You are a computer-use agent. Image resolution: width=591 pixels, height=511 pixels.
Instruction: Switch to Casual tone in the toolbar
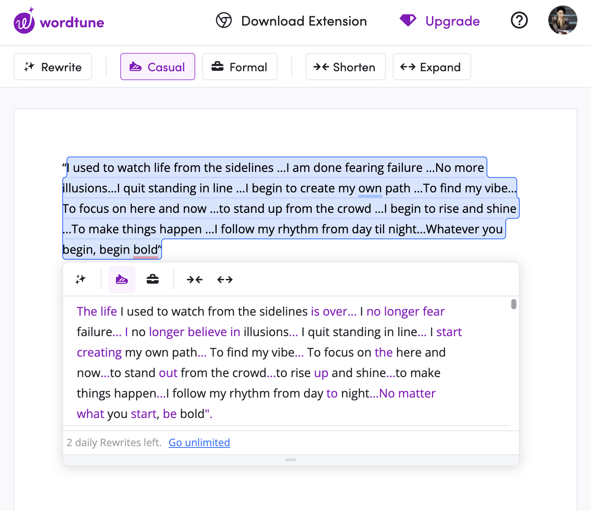pyautogui.click(x=157, y=67)
